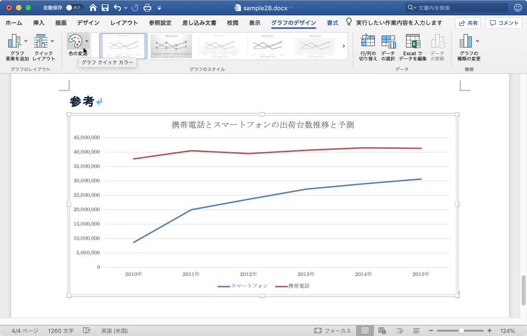Click the feedback smiley icon

pos(518,8)
